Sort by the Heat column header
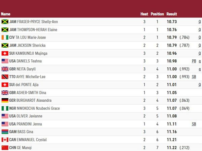The image size is (202, 151). (x=144, y=14)
